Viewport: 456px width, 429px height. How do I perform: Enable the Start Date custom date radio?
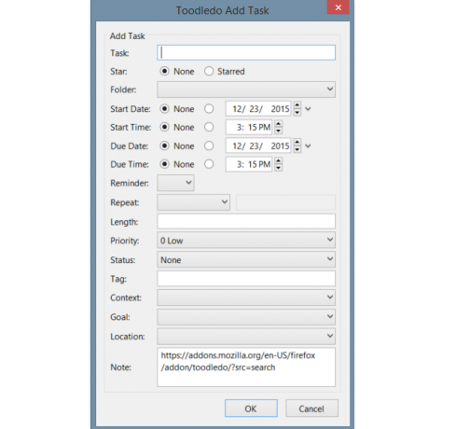(209, 108)
